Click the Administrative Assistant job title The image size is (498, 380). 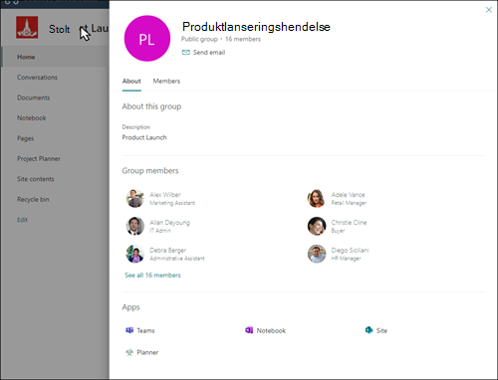[177, 259]
